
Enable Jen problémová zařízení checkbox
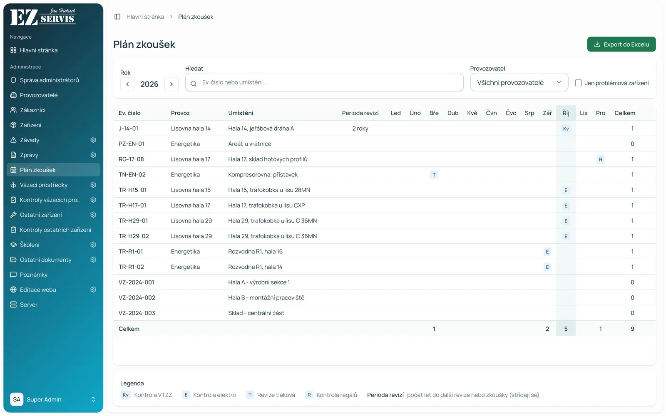click(578, 83)
